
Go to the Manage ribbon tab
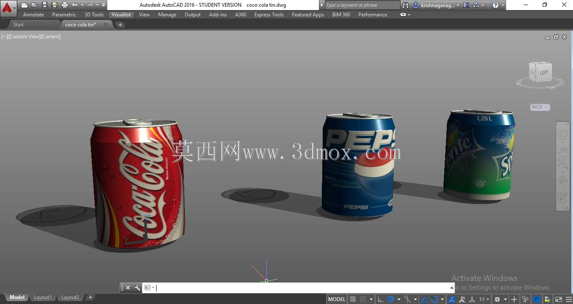click(167, 15)
